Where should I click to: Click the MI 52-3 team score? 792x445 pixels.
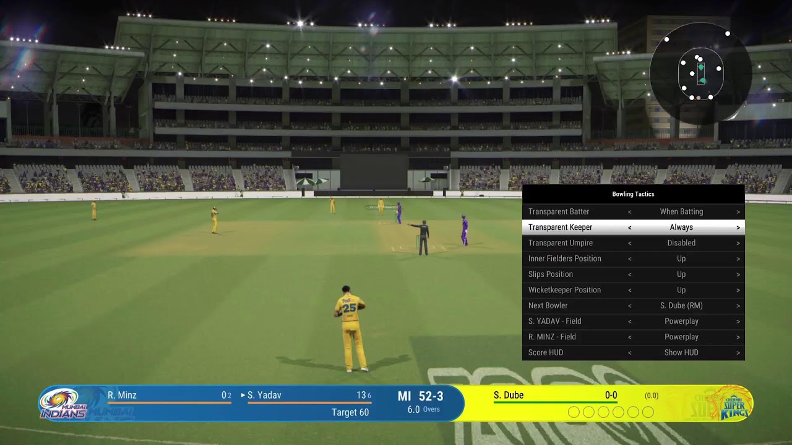(x=420, y=396)
